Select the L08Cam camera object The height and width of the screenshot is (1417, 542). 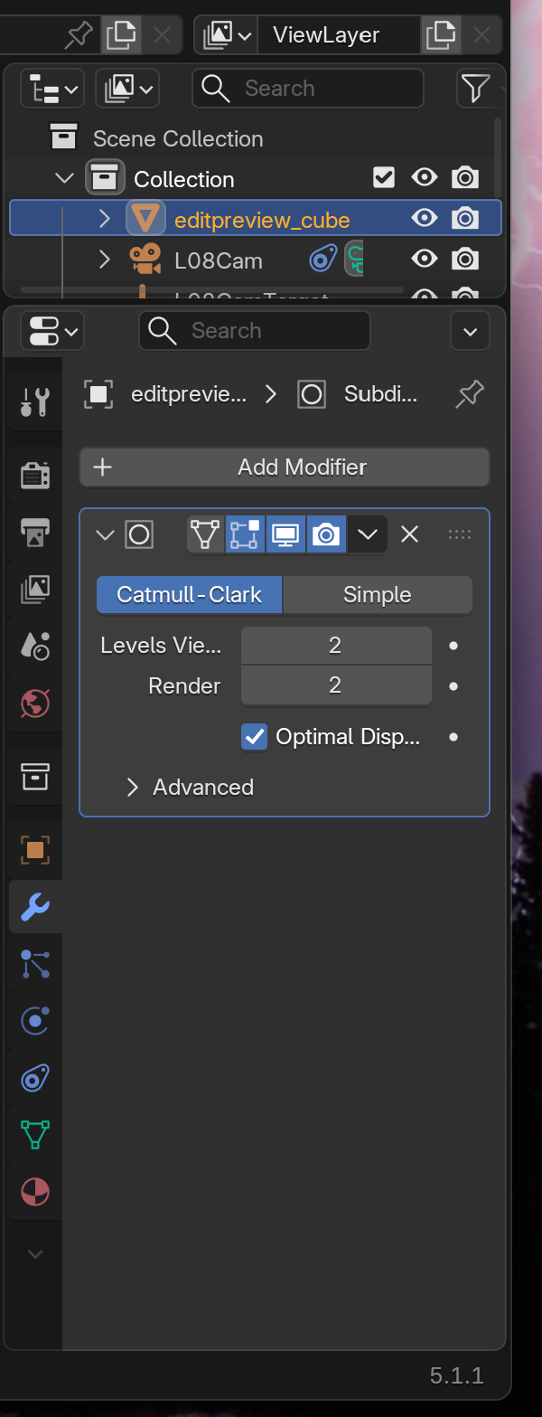click(x=219, y=261)
